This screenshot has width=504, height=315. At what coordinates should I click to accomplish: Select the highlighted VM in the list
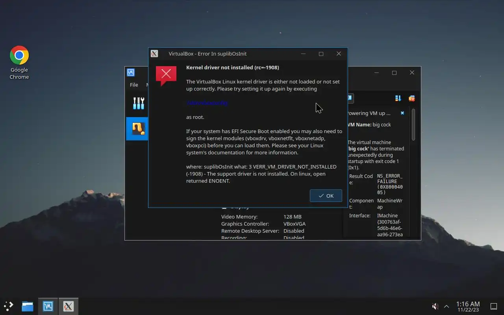pyautogui.click(x=137, y=128)
